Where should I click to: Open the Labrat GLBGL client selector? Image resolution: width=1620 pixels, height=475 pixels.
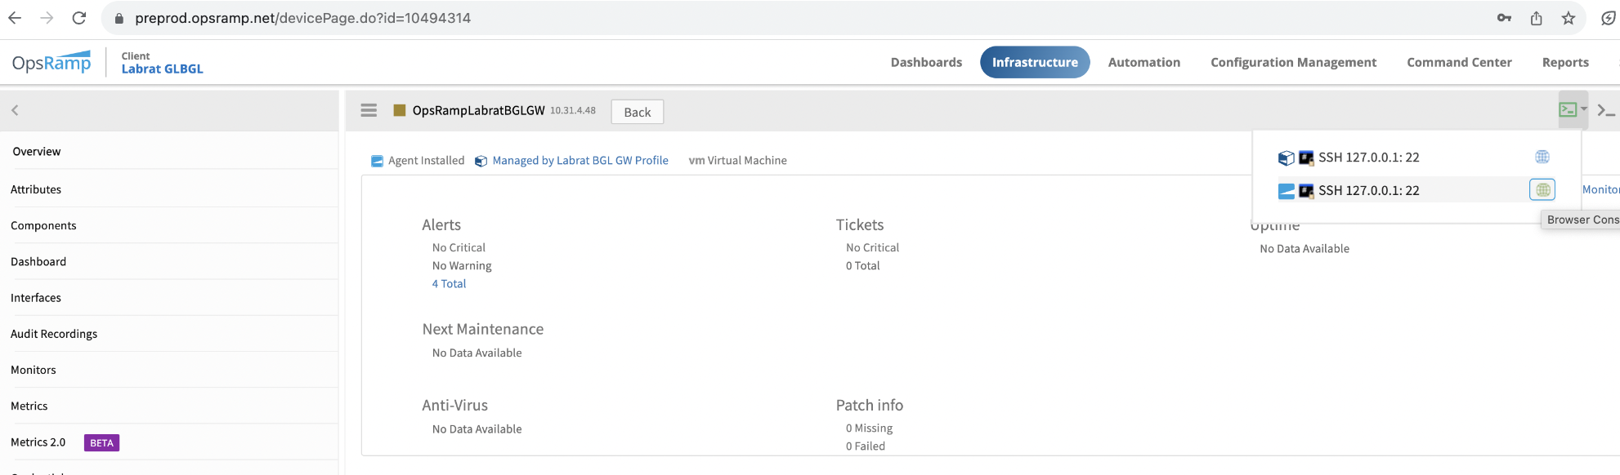point(162,69)
